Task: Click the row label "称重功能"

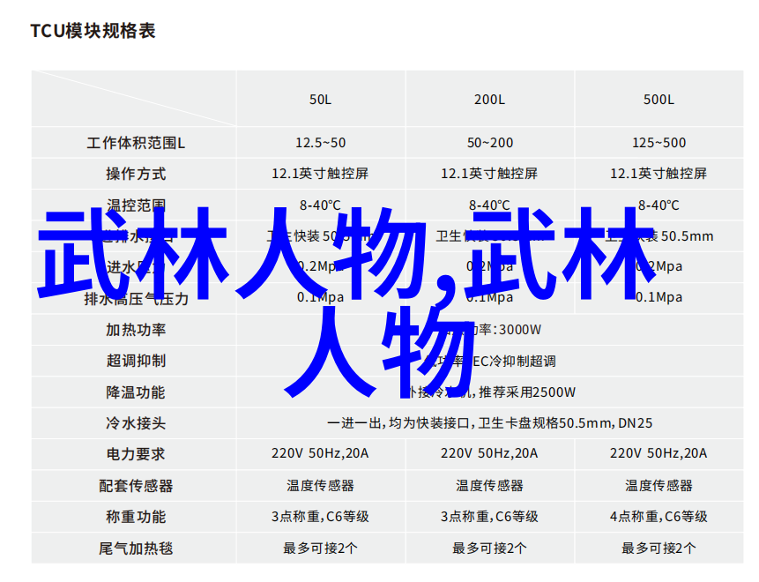Action: point(136,517)
